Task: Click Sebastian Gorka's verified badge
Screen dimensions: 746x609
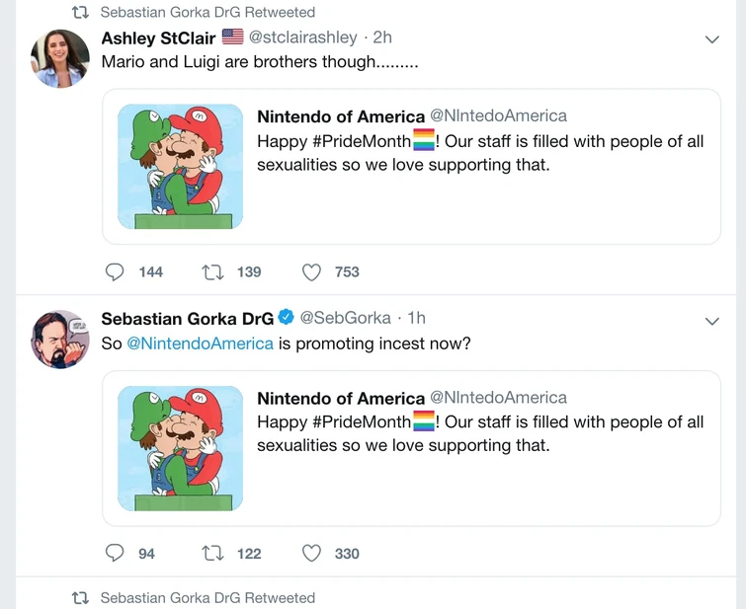Action: coord(286,317)
